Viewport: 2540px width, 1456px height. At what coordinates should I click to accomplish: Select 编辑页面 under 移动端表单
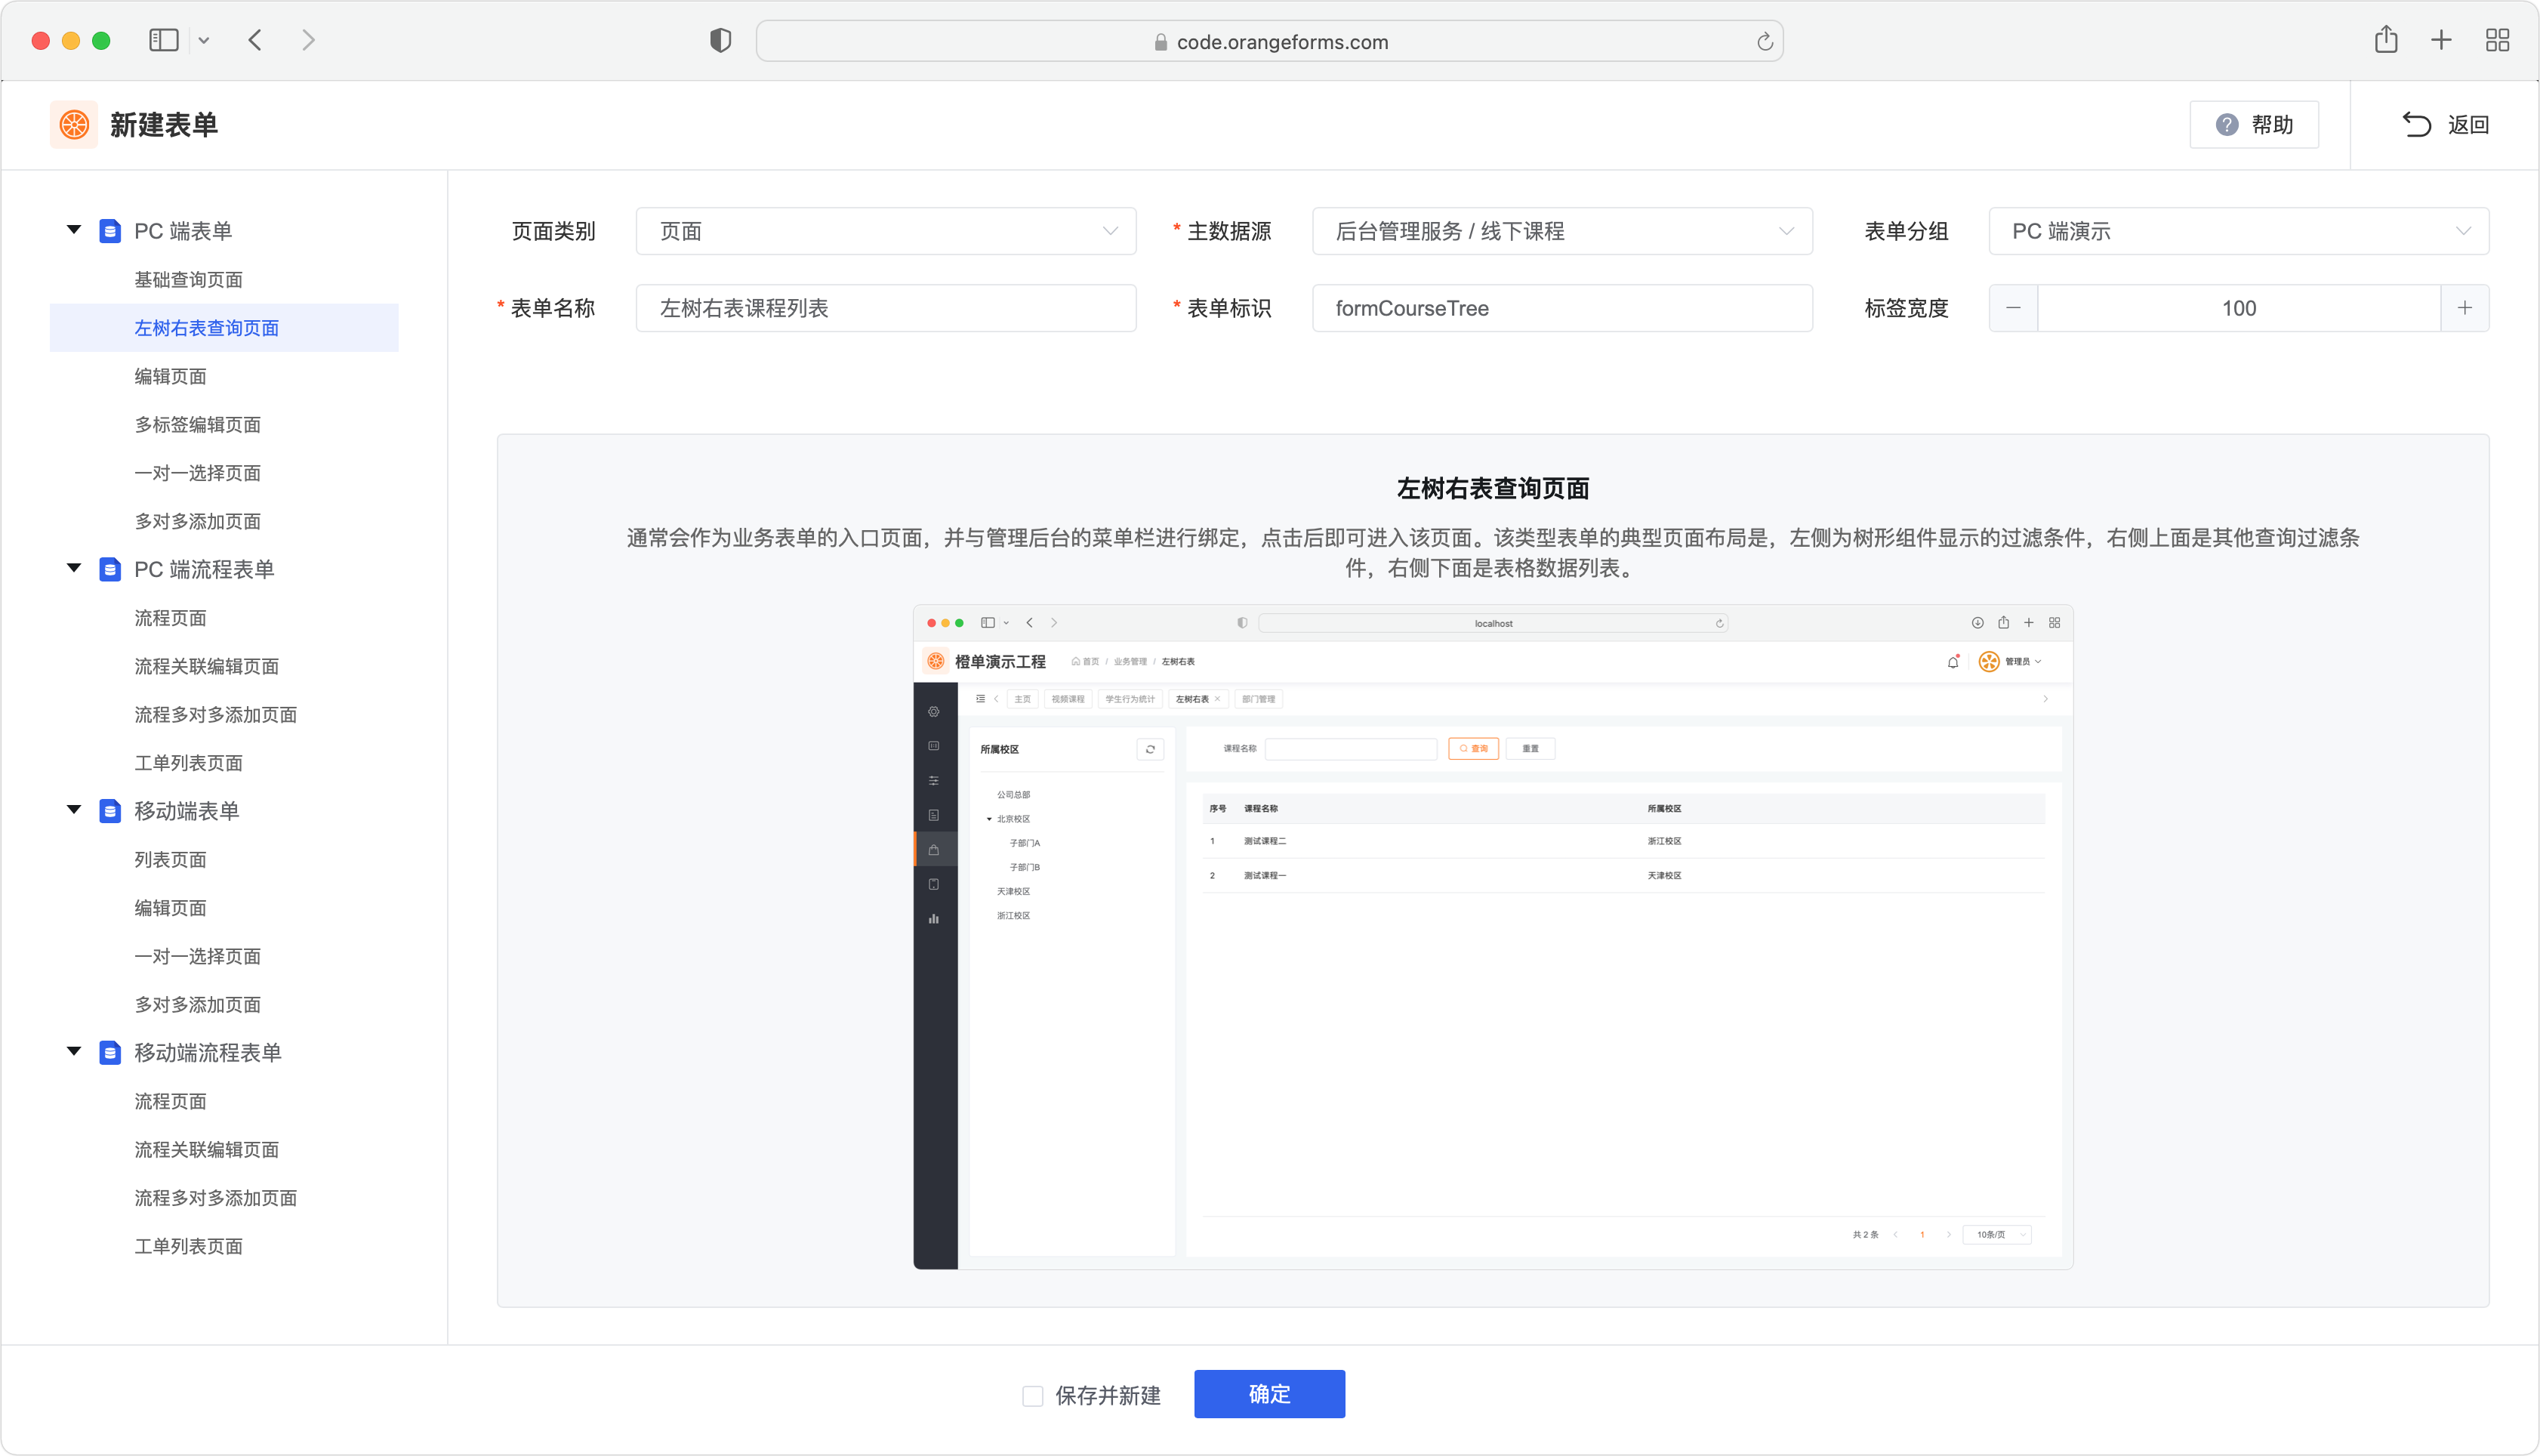[x=171, y=908]
